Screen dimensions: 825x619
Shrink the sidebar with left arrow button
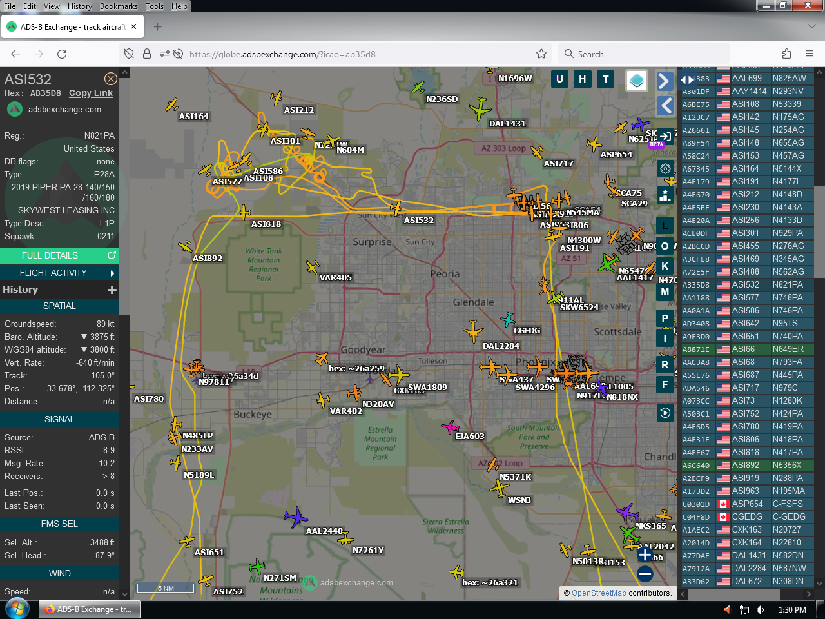665,106
